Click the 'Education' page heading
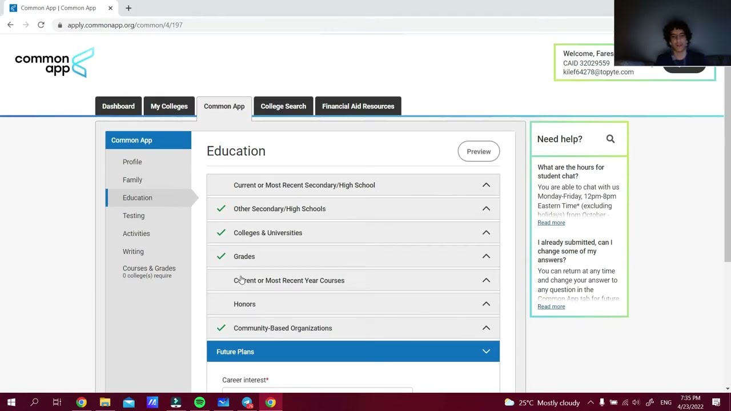The image size is (731, 411). (236, 151)
